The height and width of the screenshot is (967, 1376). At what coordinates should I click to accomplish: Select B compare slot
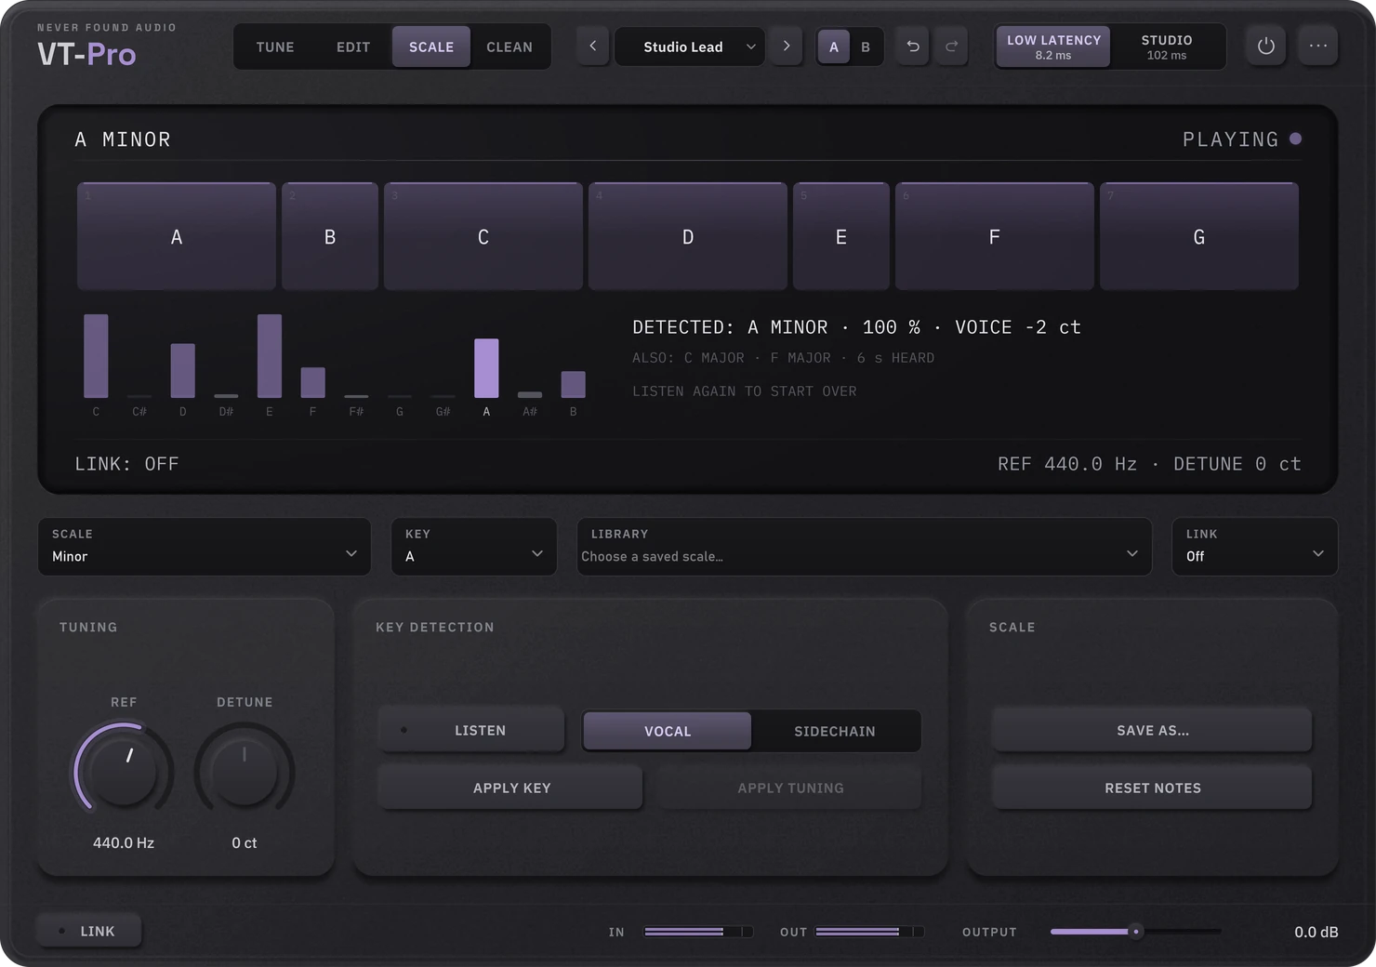(866, 46)
